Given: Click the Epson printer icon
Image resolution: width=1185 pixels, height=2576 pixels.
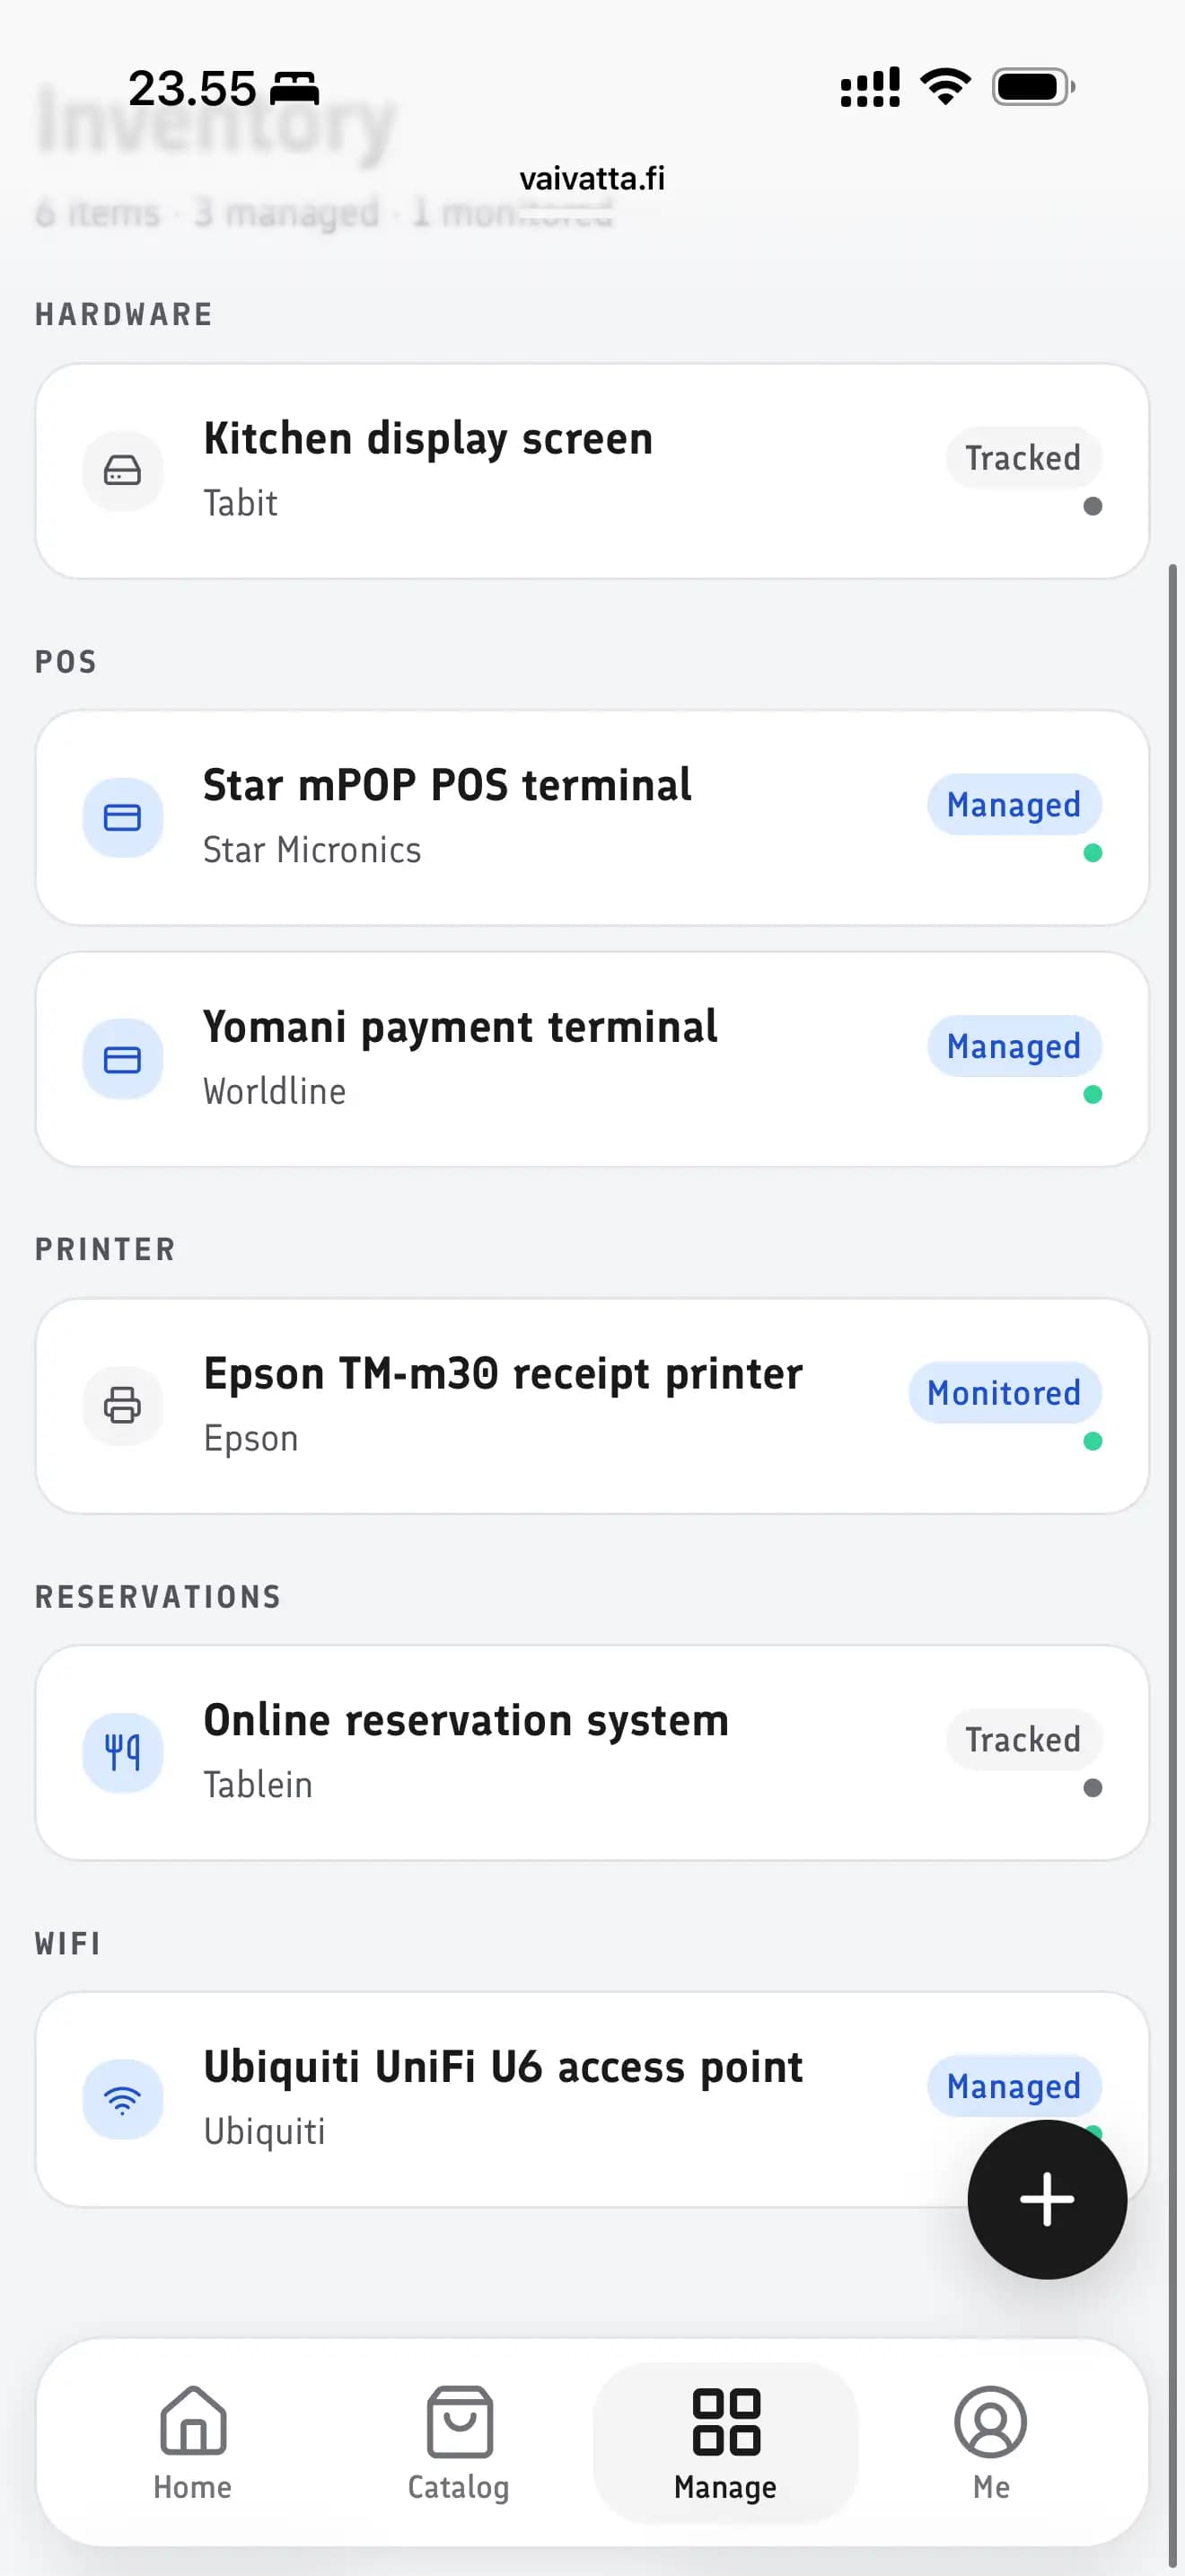Looking at the screenshot, I should click(123, 1405).
